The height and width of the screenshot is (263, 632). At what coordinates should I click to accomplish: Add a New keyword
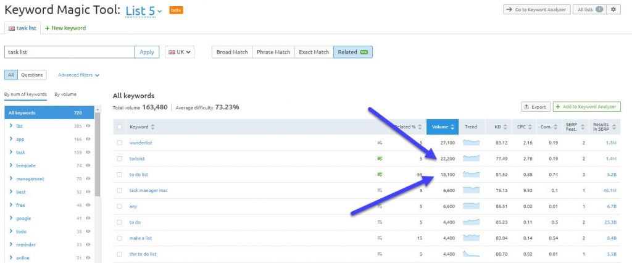65,28
